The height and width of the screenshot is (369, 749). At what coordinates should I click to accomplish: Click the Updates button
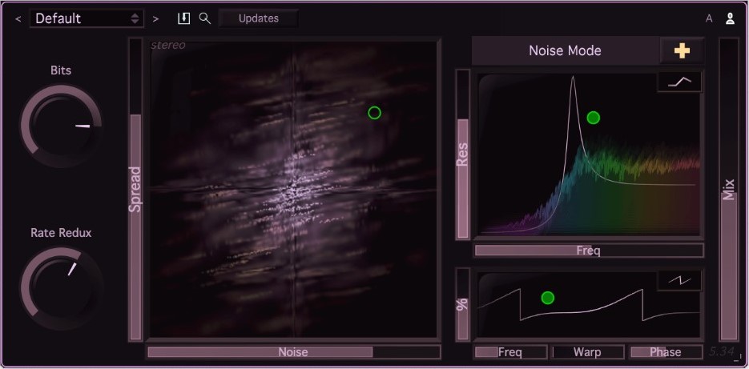click(x=258, y=18)
